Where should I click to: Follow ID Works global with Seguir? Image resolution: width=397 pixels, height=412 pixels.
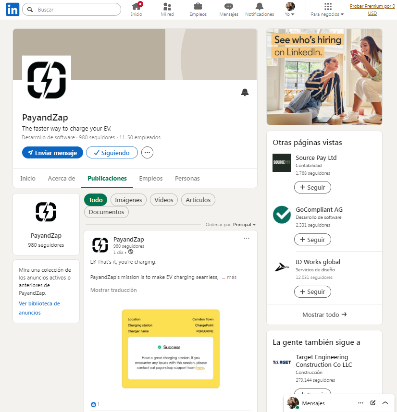(312, 291)
